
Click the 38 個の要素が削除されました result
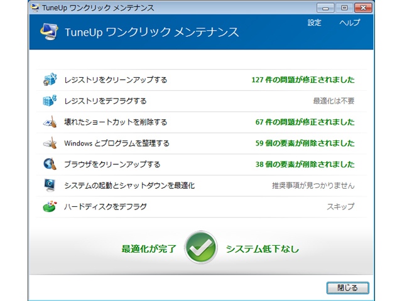305,164
